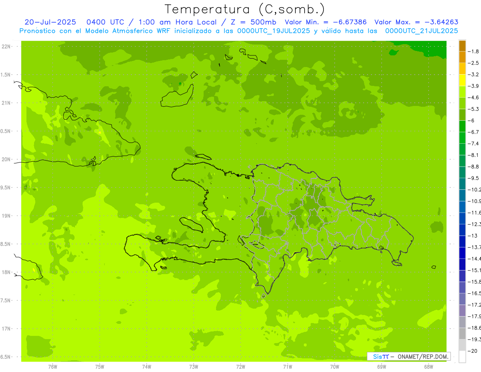
Task: Select the '0000UTC_19JUL2025' initialization time text
Action: [x=273, y=30]
